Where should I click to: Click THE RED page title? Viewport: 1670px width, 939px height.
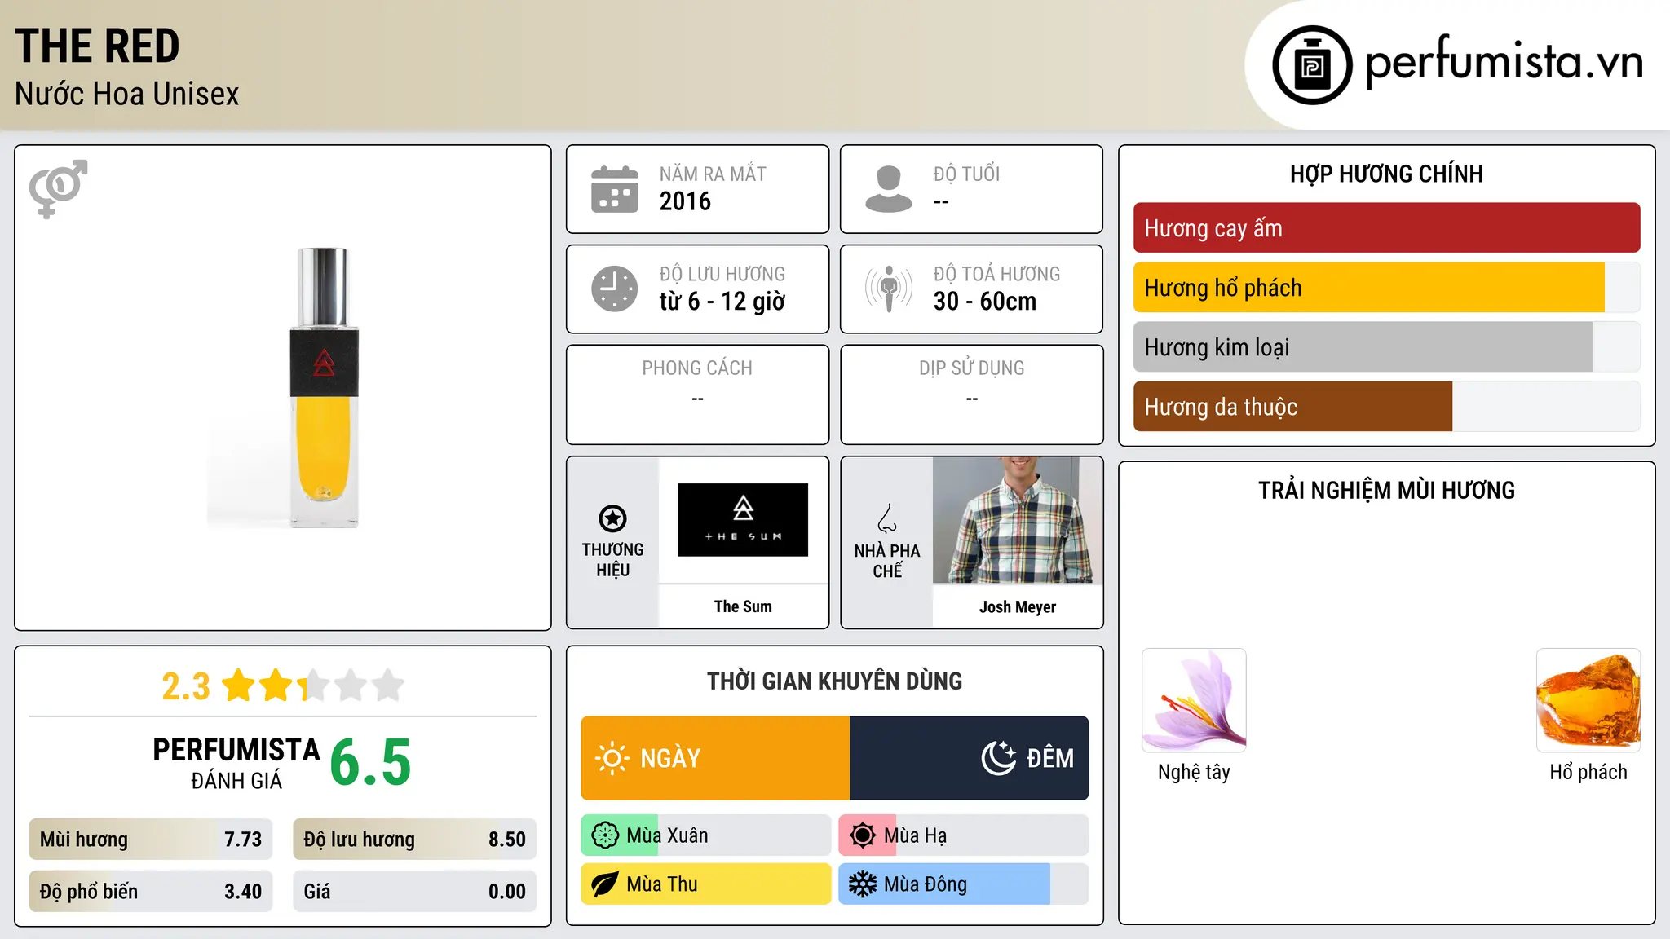[x=97, y=46]
